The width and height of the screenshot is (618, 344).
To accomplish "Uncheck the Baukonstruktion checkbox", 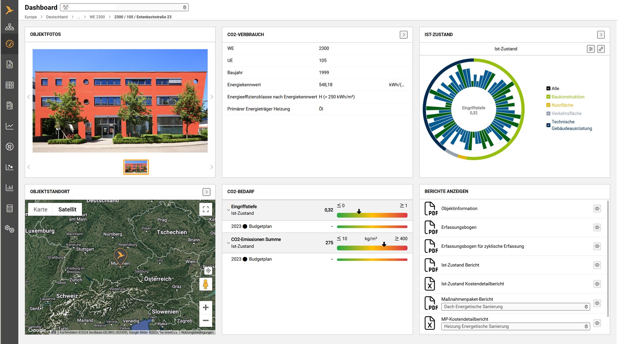I will point(548,97).
